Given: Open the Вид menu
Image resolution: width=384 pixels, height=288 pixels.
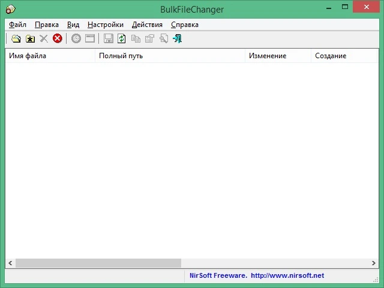Looking at the screenshot, I should pos(73,25).
